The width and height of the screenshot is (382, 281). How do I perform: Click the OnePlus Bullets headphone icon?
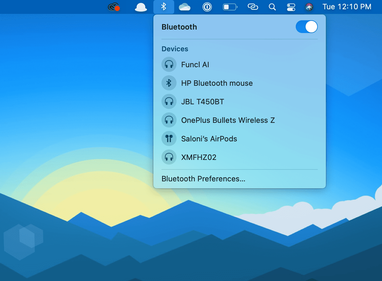coord(169,120)
